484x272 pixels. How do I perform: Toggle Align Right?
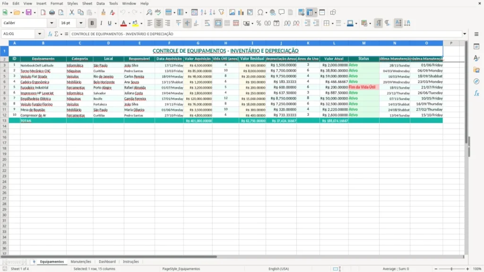[168, 23]
